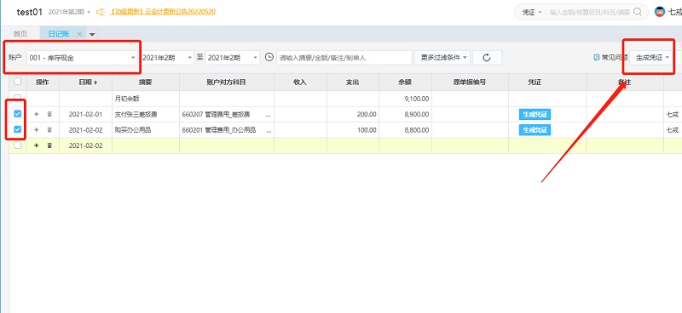This screenshot has height=313, width=682.
Task: Click 生成凭证 button in the 2021-02-01 row
Action: pyautogui.click(x=535, y=114)
